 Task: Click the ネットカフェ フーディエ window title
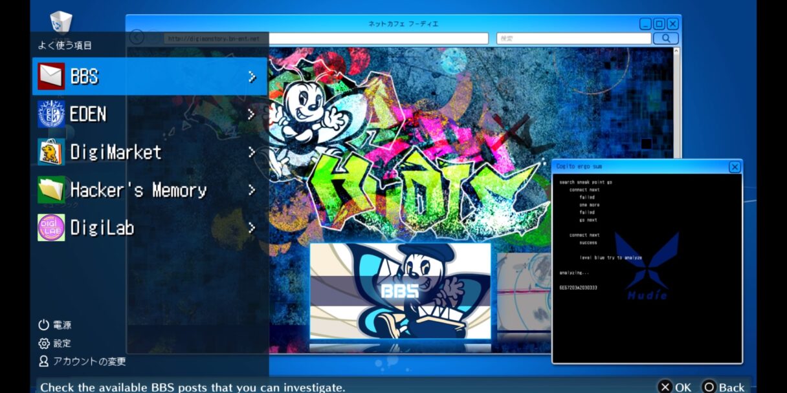[x=403, y=24]
